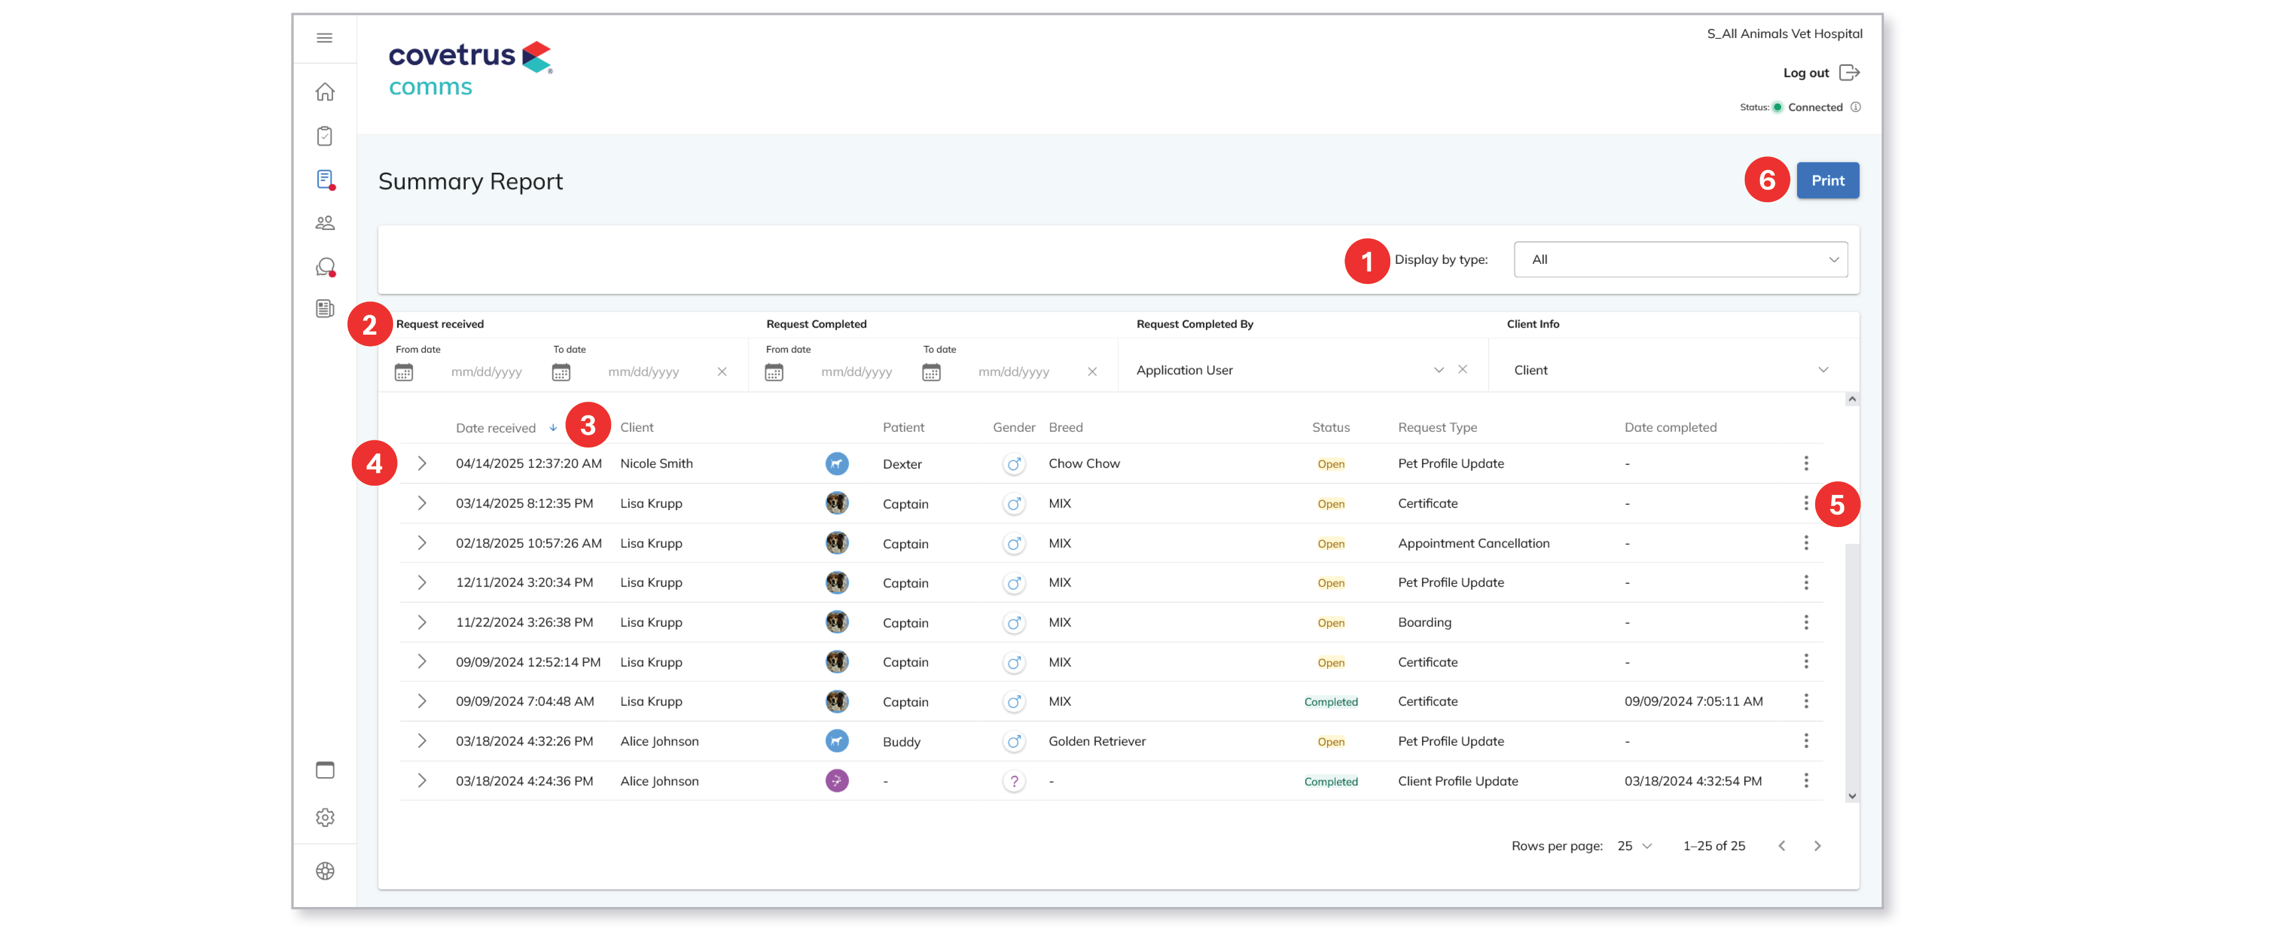Open the clipboard tasks sidebar icon
2272x931 pixels.
(x=324, y=136)
